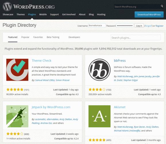Focus the Search plugins input field
Image resolution: width=166 pixels, height=144 pixels.
click(x=136, y=38)
